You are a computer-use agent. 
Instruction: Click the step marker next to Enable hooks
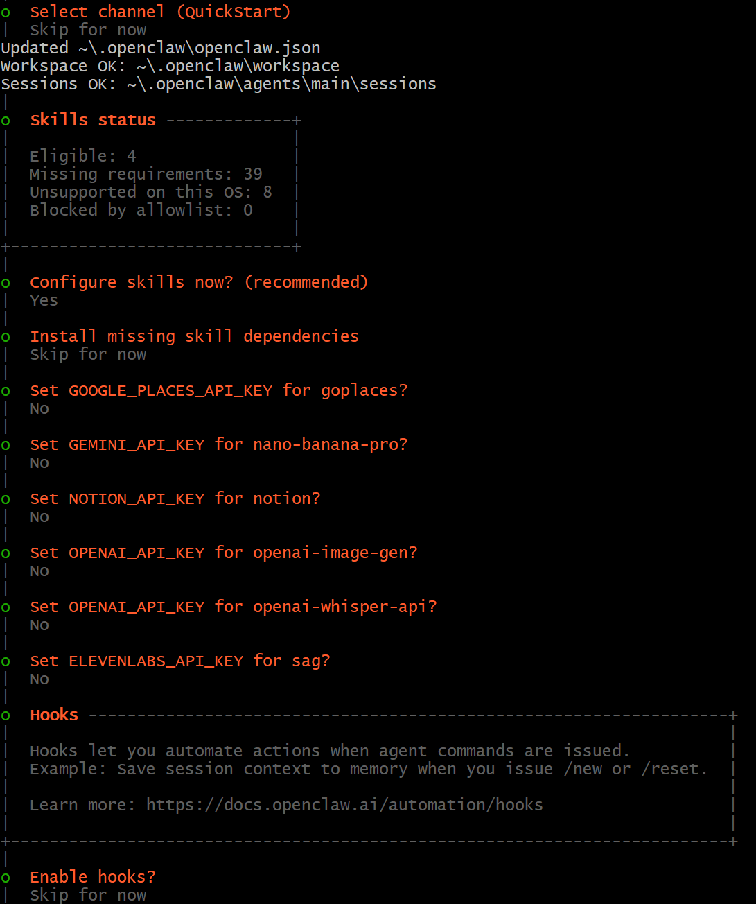pyautogui.click(x=6, y=878)
